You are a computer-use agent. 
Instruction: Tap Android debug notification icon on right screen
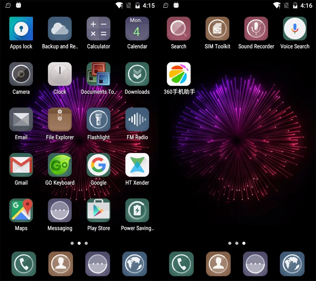click(x=176, y=5)
